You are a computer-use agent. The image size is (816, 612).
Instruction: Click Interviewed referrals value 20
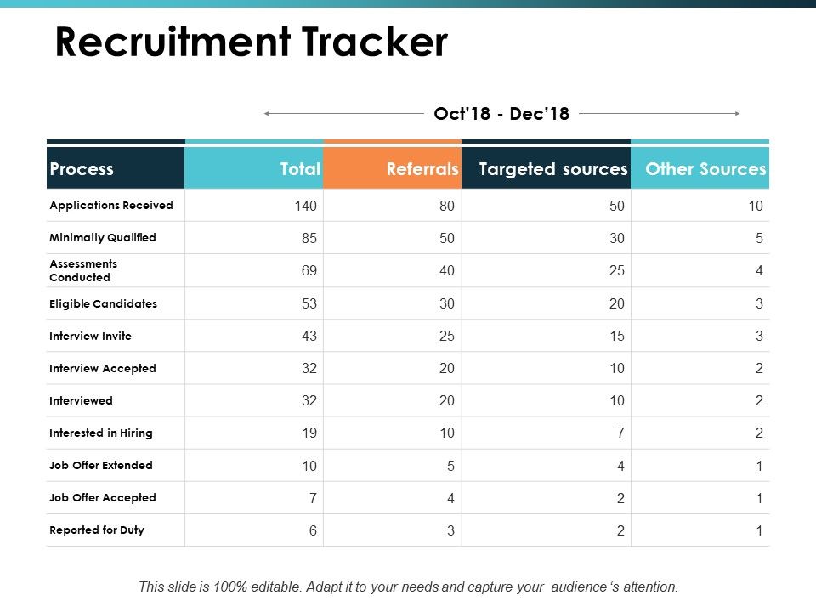(447, 400)
